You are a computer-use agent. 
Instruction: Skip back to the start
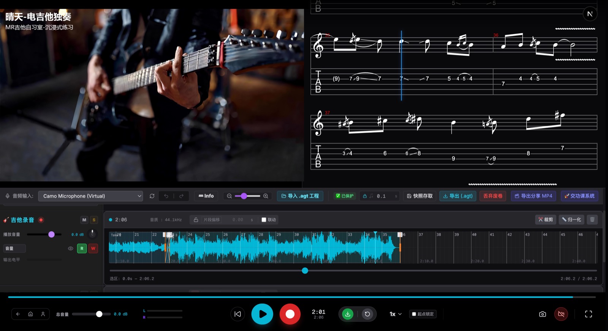[237, 314]
